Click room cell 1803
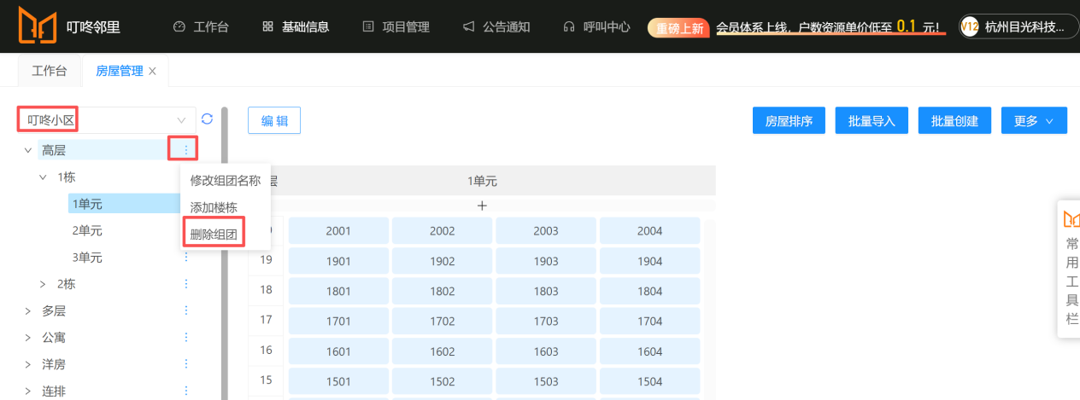Viewport: 1080px width, 400px height. pos(545,291)
